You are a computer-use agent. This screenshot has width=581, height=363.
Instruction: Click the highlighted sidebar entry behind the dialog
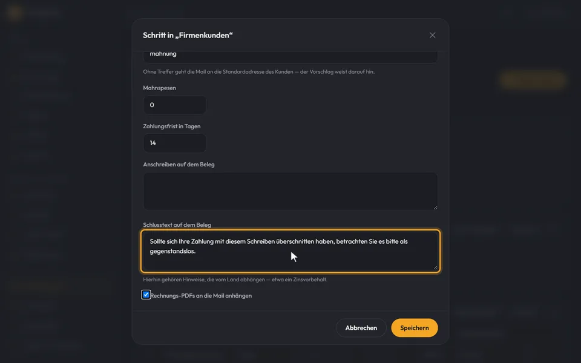[58, 286]
